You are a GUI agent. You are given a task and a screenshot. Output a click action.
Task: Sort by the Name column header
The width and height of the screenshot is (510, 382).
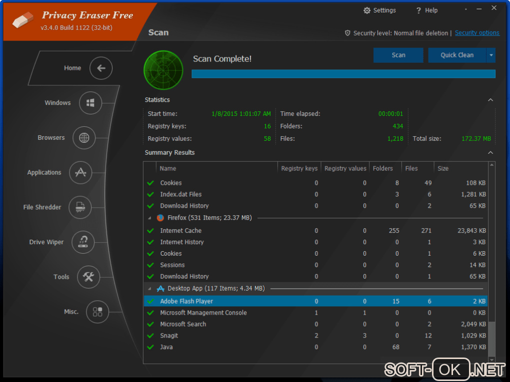217,169
